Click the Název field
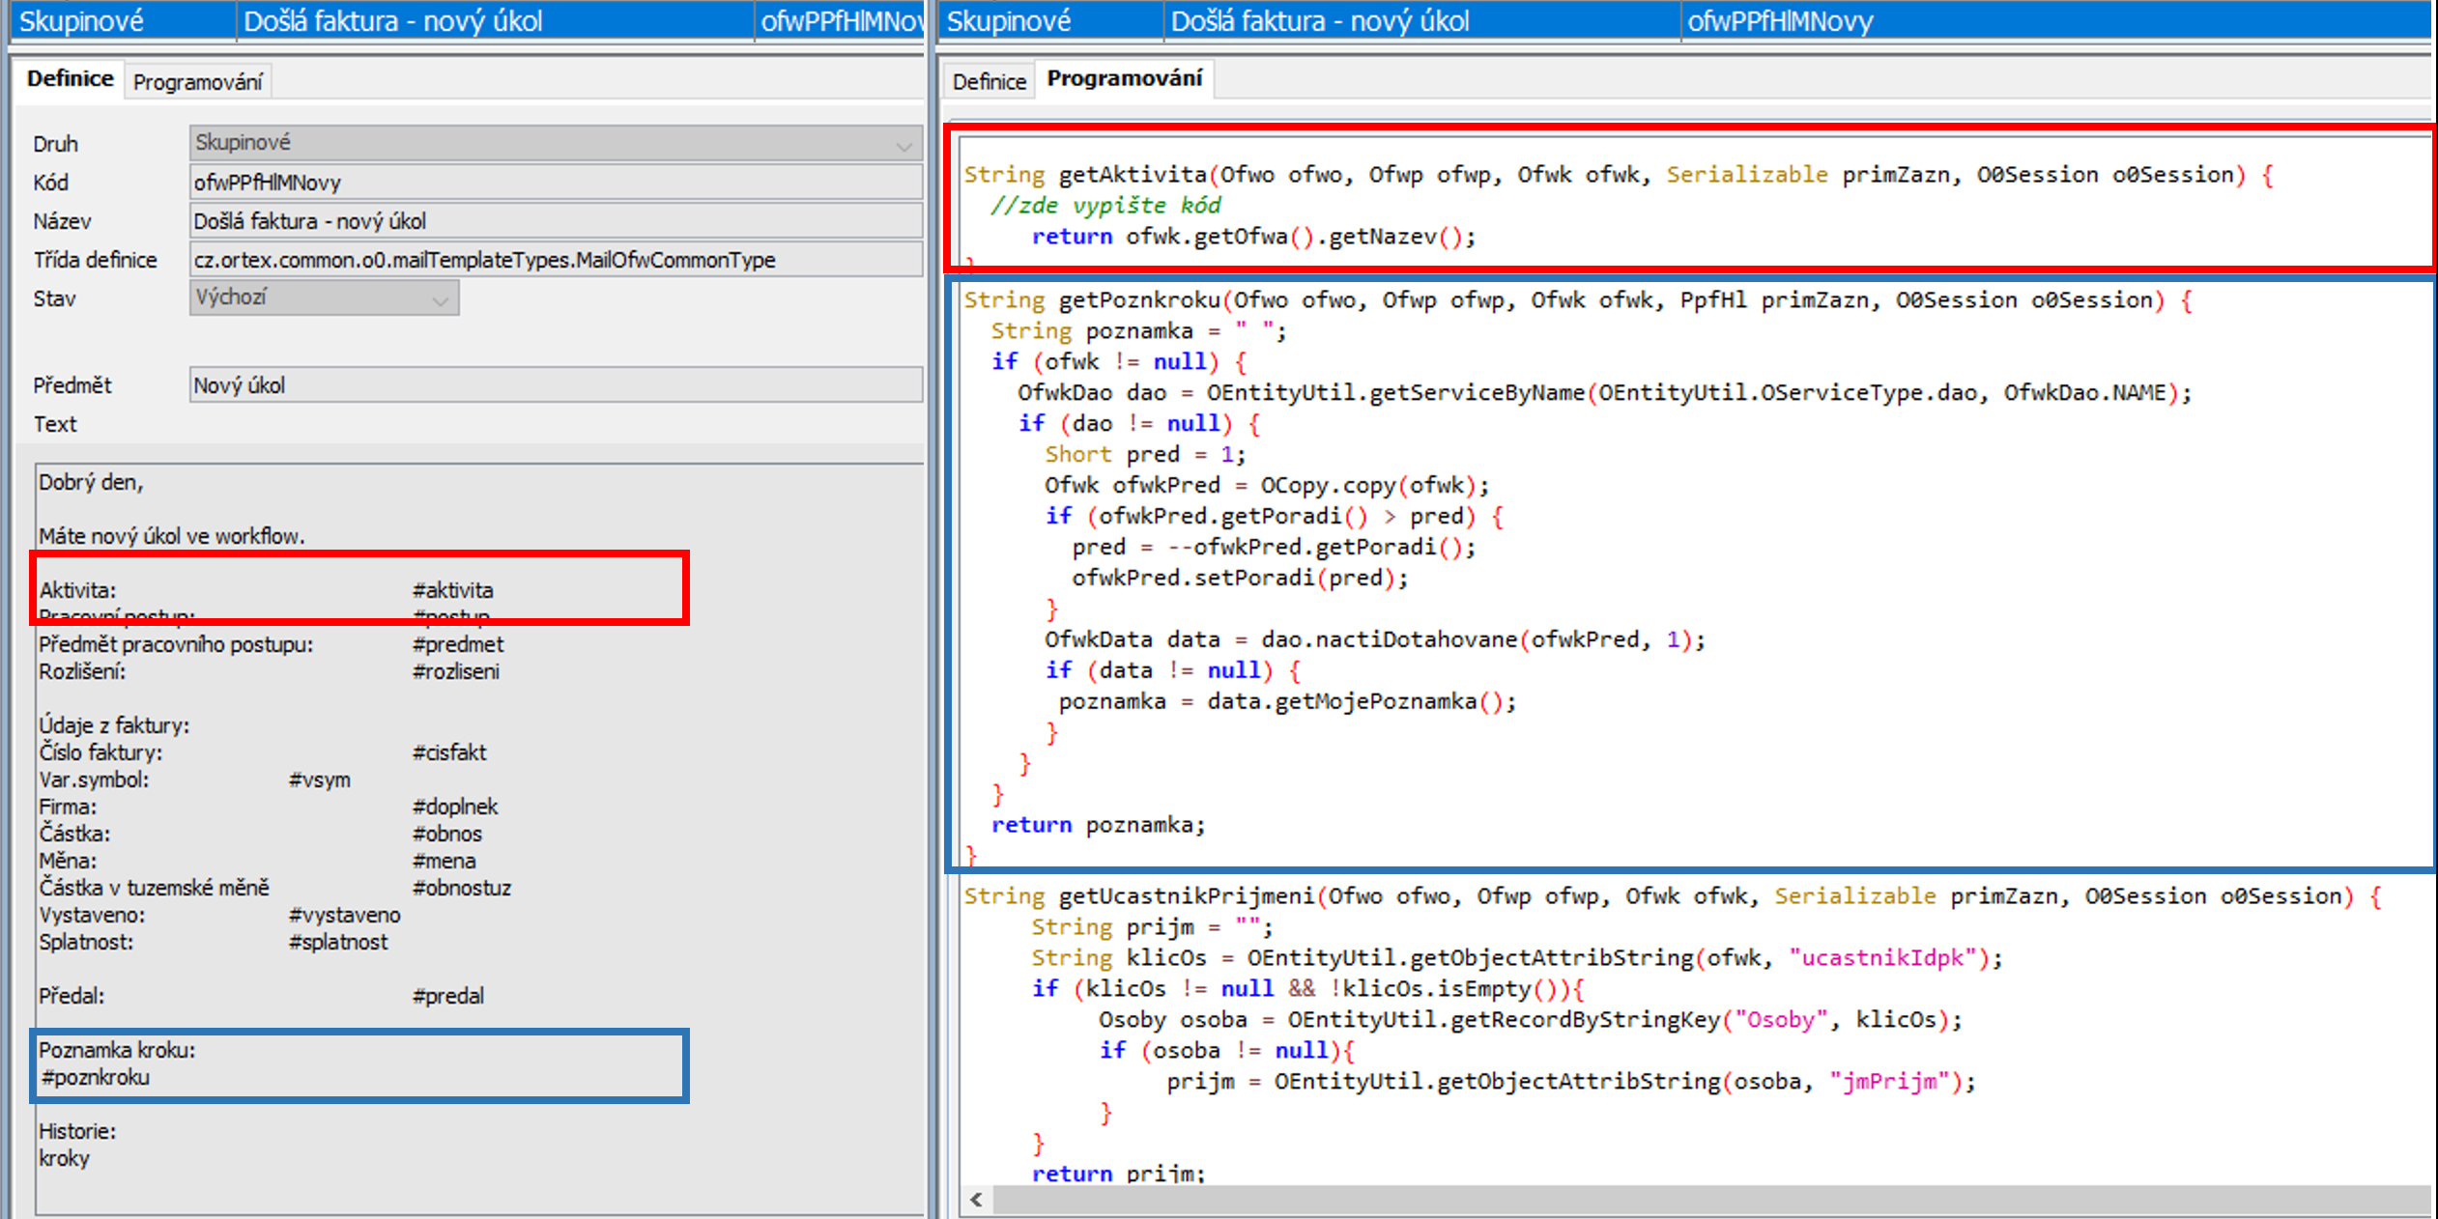The height and width of the screenshot is (1219, 2438). tap(555, 221)
